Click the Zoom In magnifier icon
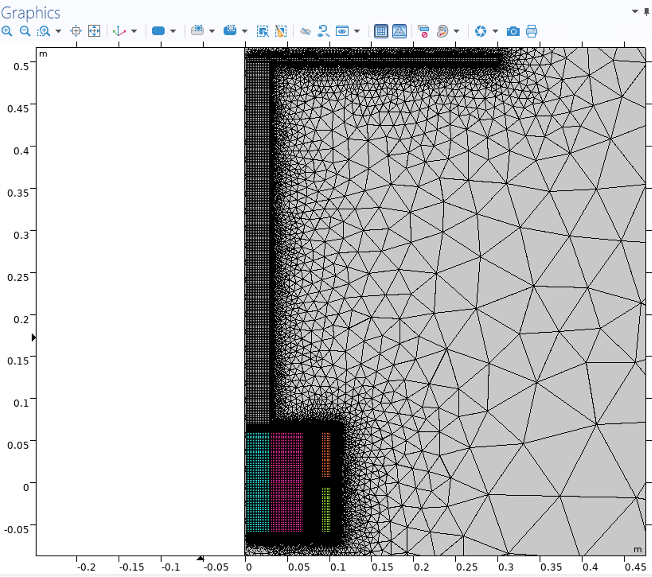This screenshot has height=577, width=652. click(7, 31)
